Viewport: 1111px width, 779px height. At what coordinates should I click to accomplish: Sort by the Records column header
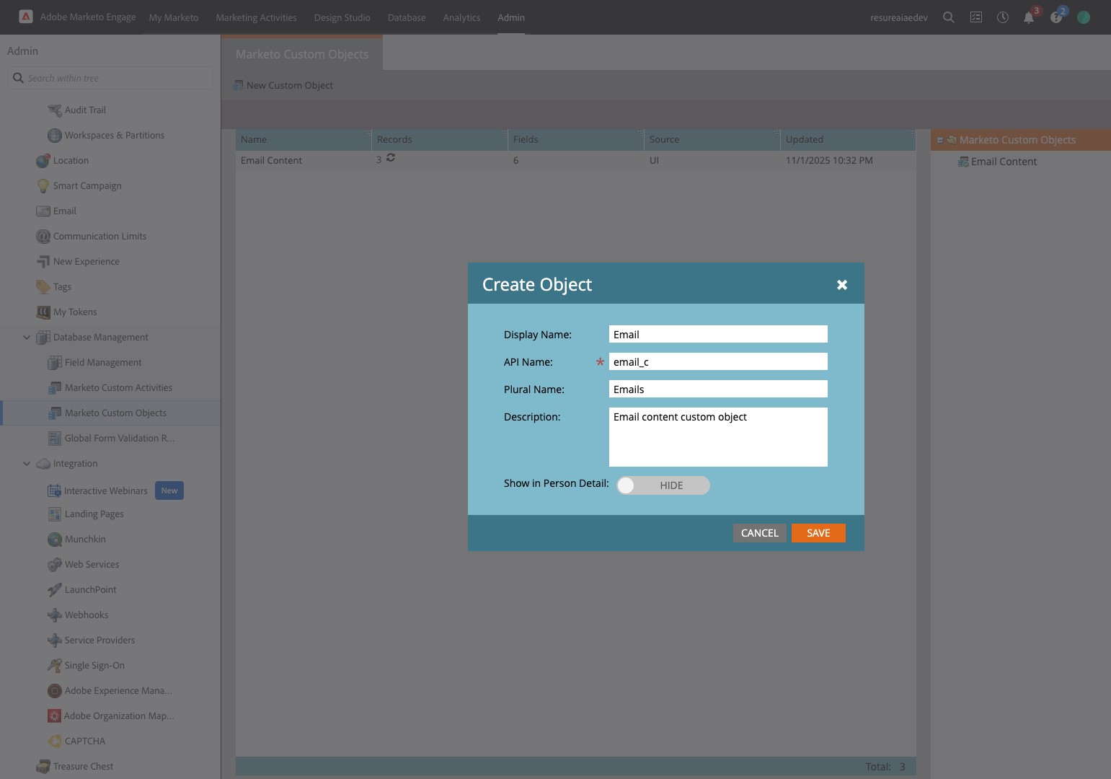pyautogui.click(x=440, y=139)
